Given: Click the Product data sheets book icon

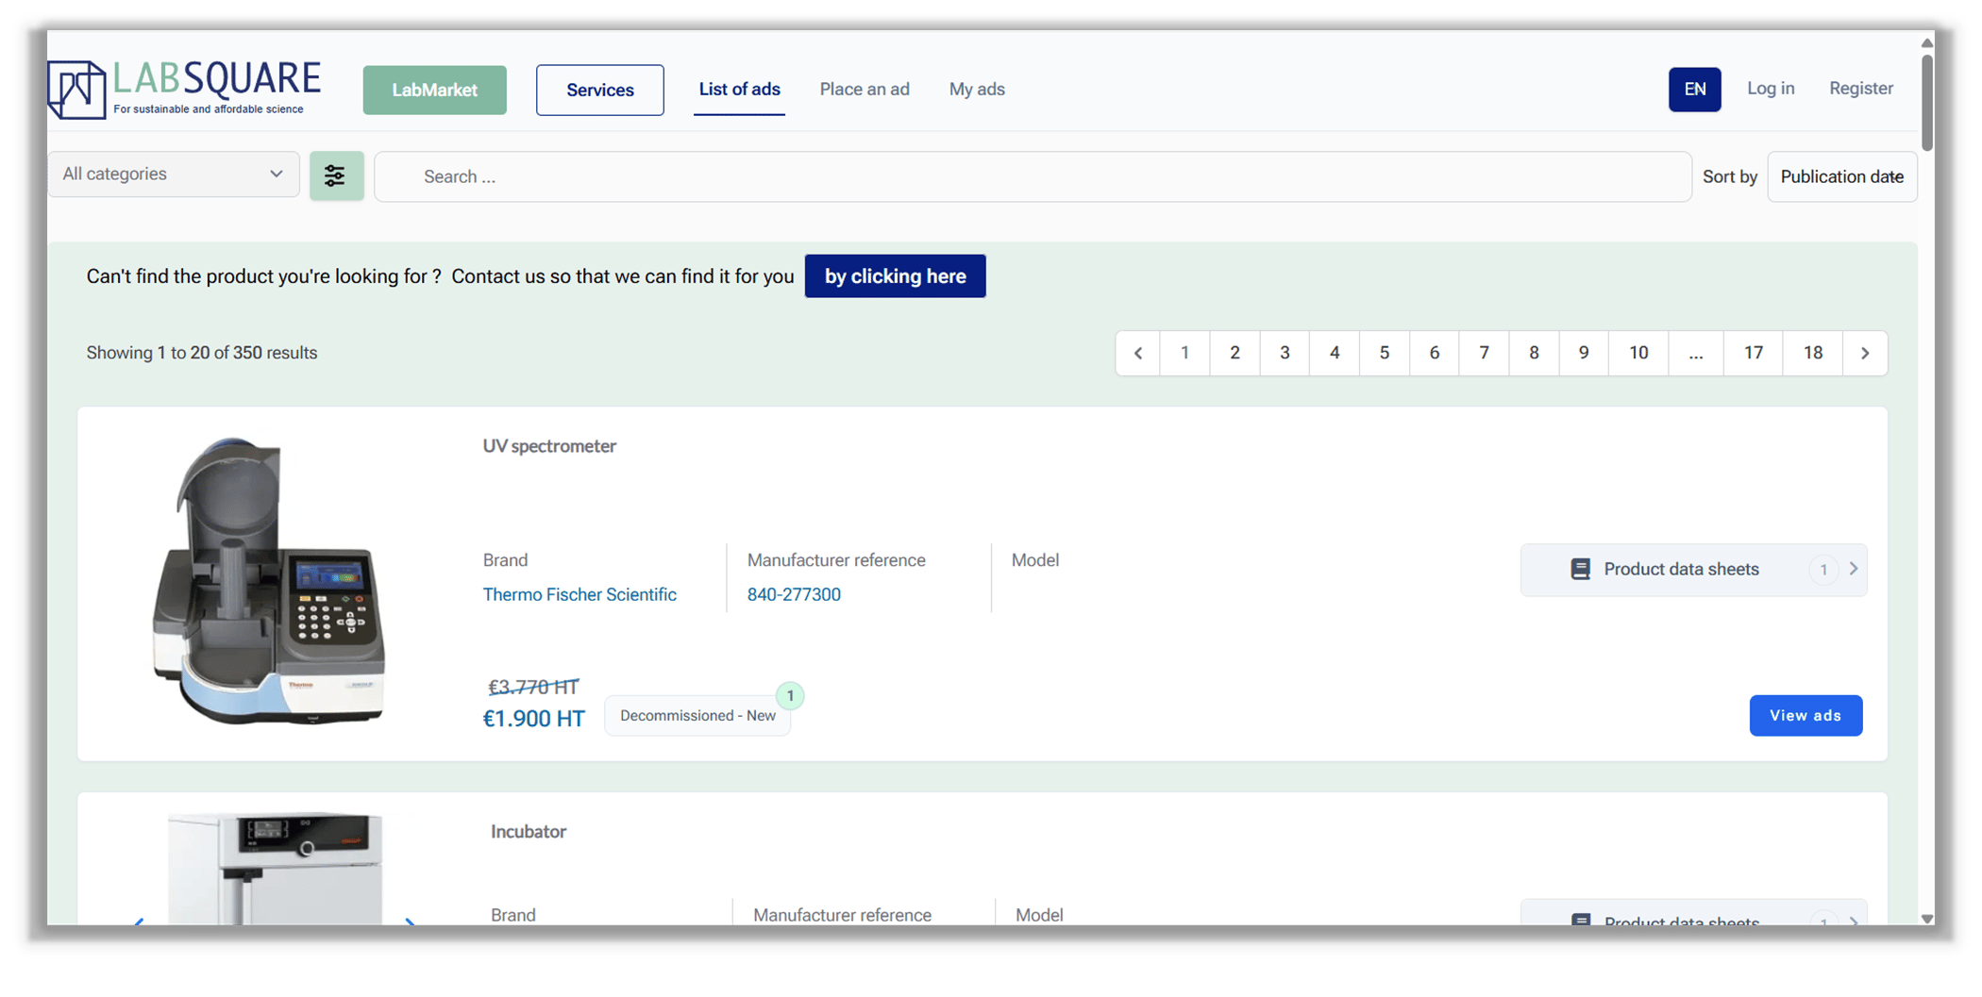Looking at the screenshot, I should click(1580, 569).
